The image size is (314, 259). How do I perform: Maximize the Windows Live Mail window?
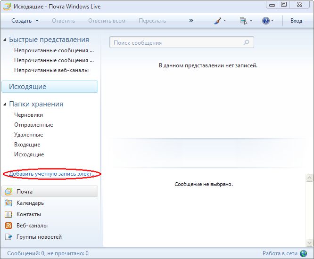point(284,5)
